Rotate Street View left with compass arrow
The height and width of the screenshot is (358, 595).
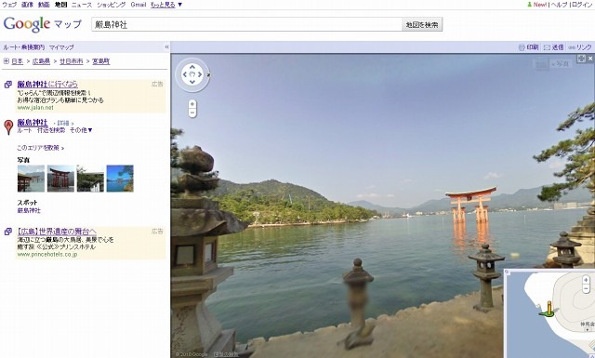(x=185, y=74)
